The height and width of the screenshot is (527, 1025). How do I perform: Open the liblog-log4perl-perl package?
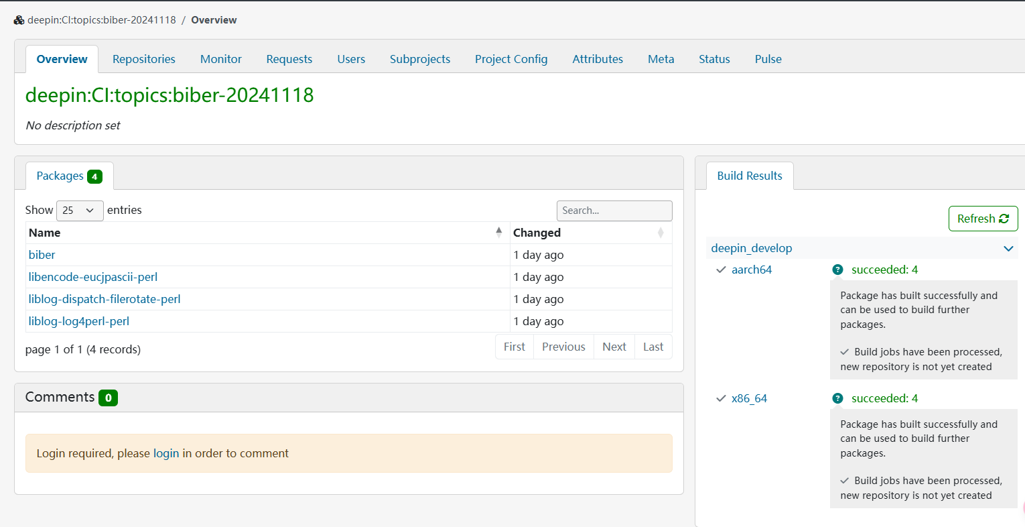pos(79,321)
